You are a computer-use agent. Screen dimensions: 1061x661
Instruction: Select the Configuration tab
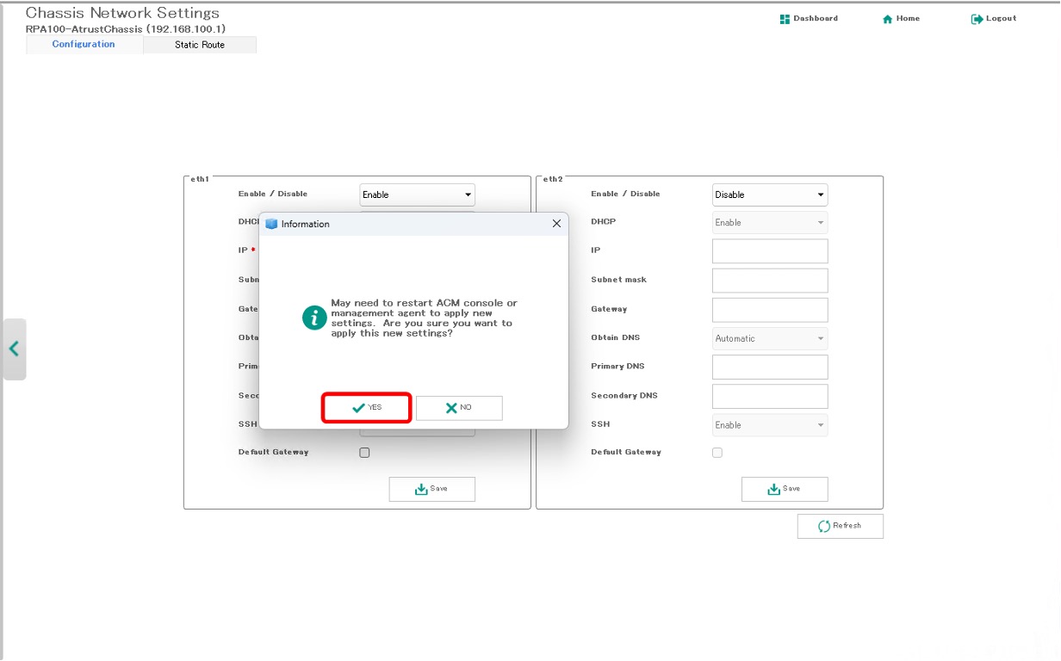coord(84,45)
